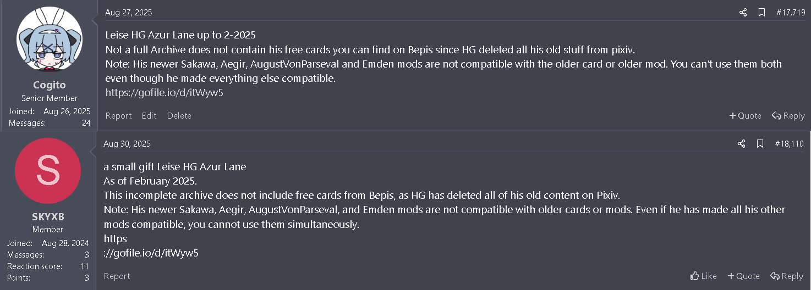Like SKYXB's post with thumbs-up

[703, 276]
